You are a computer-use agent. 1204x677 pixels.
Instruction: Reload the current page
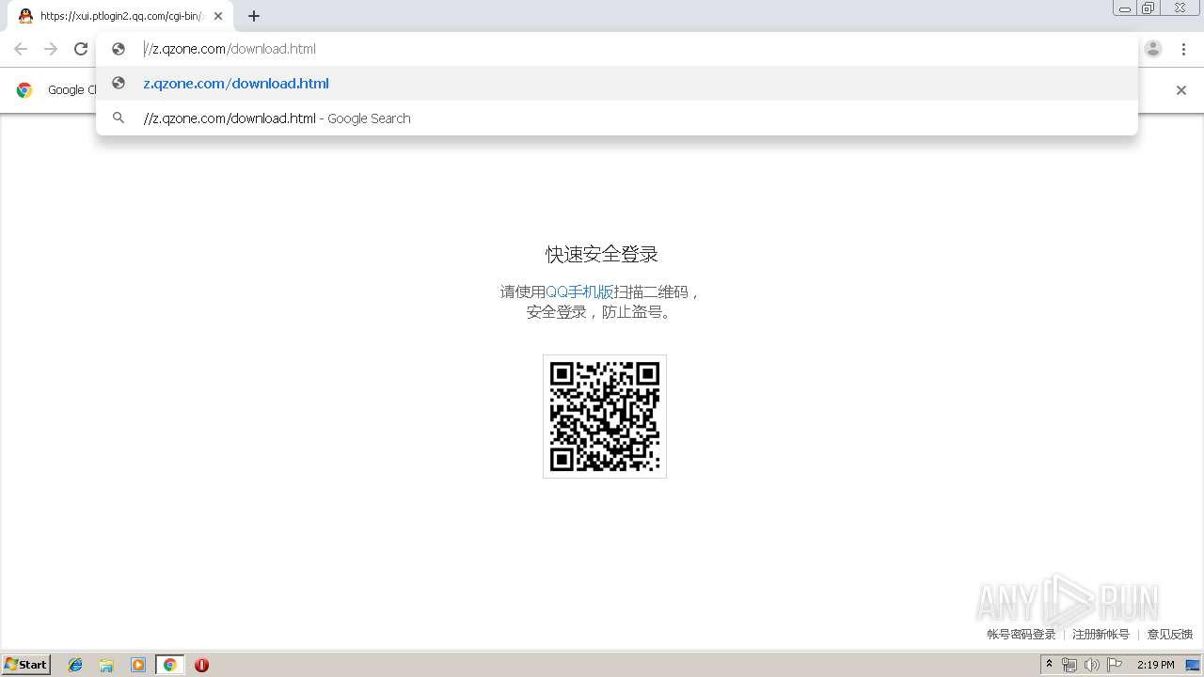point(81,49)
